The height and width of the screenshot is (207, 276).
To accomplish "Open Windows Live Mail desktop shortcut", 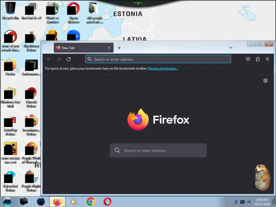I will pos(11,97).
